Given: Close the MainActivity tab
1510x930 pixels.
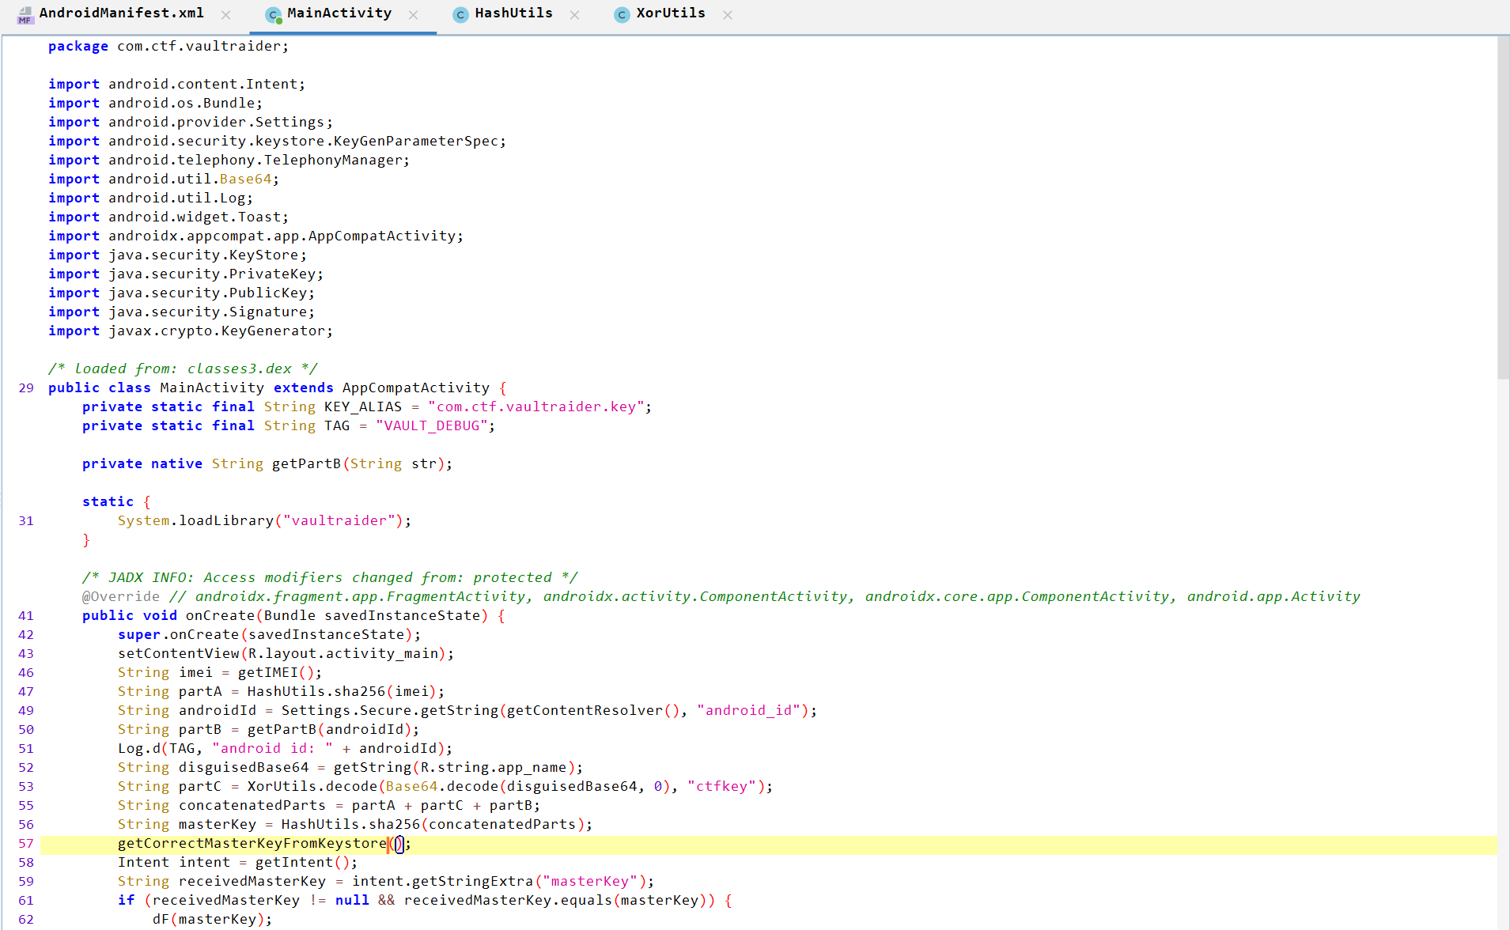Looking at the screenshot, I should pos(413,15).
